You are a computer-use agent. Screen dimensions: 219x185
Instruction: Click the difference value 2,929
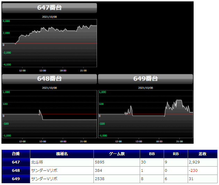tap(194, 162)
